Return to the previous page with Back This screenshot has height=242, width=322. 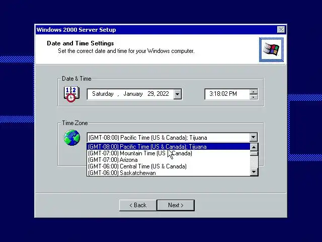coord(138,205)
